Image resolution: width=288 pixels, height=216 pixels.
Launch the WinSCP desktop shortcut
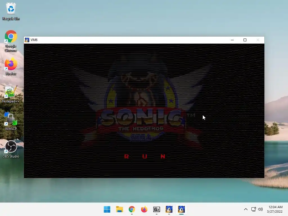tap(11, 121)
